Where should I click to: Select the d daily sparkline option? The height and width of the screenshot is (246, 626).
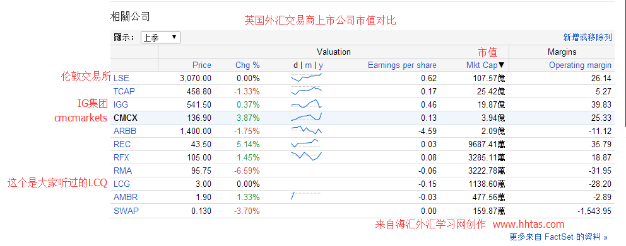295,65
